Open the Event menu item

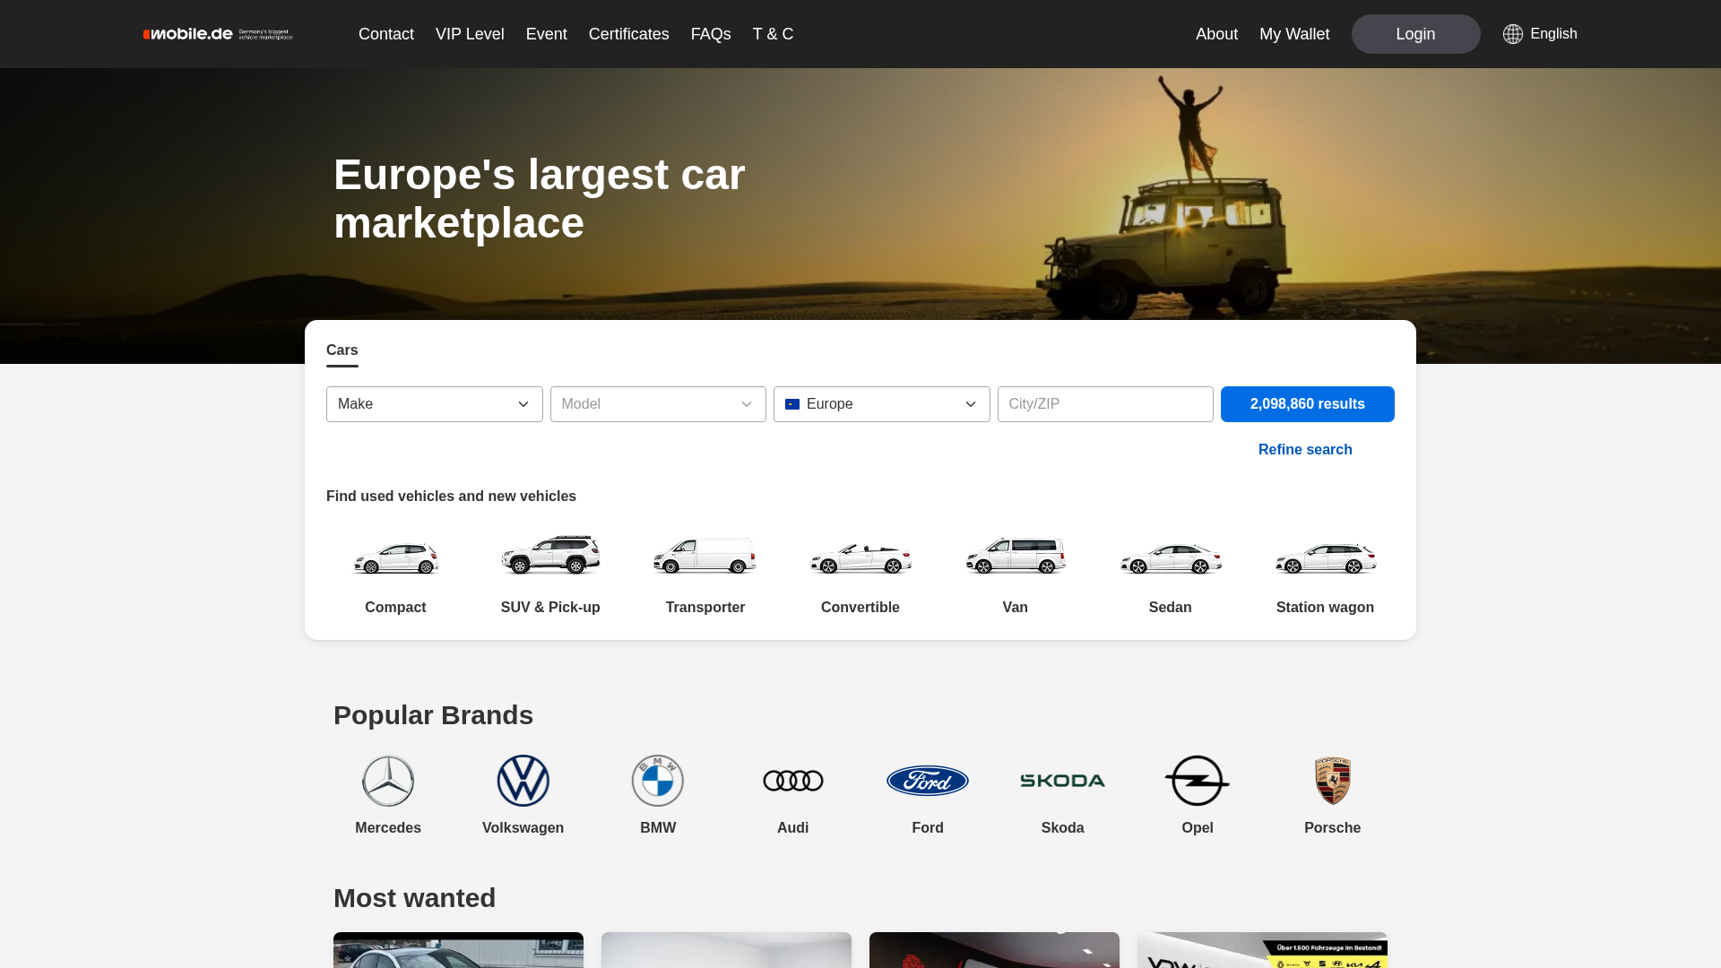[x=547, y=34]
